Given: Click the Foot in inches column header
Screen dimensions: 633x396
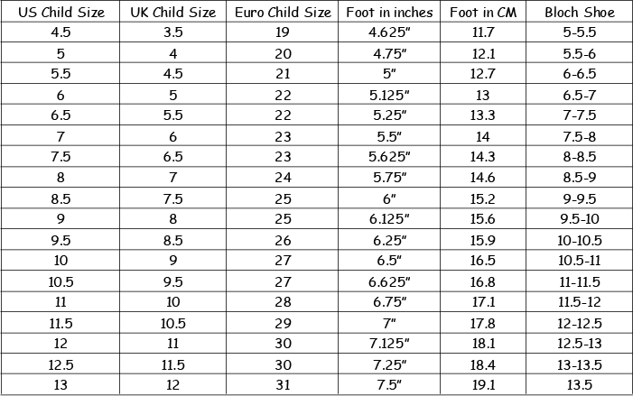Looking at the screenshot, I should (x=389, y=12).
